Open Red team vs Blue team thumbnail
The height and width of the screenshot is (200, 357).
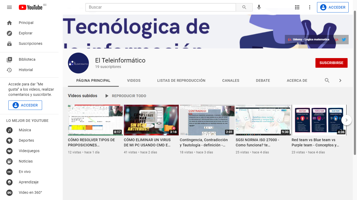pos(319,120)
